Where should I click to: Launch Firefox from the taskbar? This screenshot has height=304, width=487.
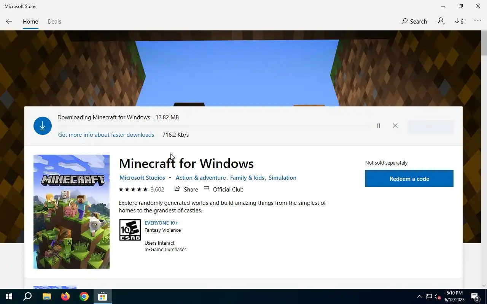pos(65,296)
